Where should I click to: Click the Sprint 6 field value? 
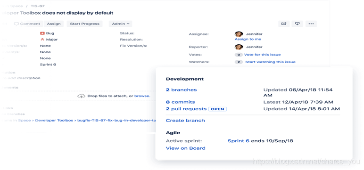pos(48,65)
